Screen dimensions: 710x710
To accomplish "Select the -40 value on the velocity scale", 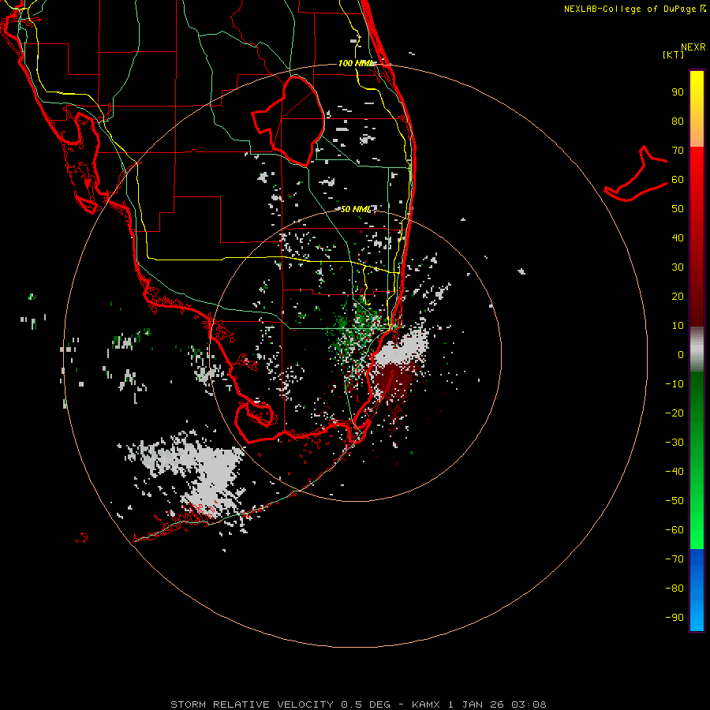I will pos(674,472).
